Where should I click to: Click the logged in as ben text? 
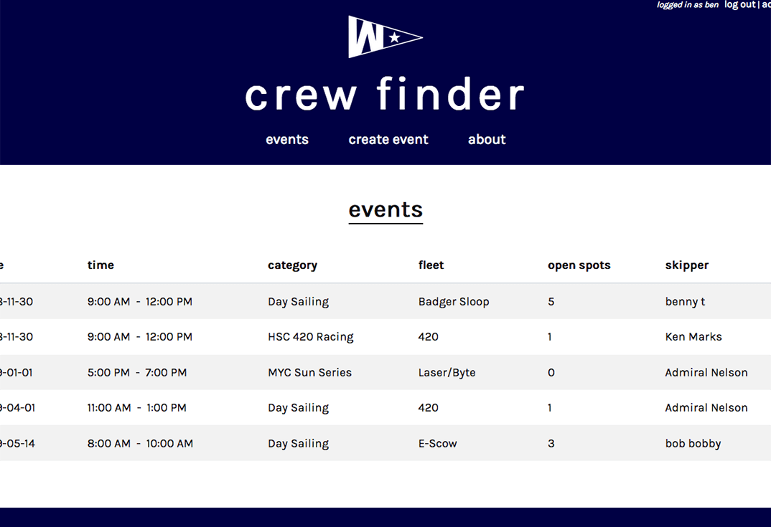[687, 4]
